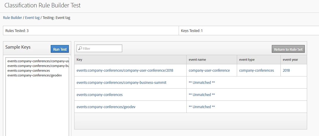The image size is (319, 136).
Task: Click the company-user-conference/2018 key row
Action: click(125, 71)
